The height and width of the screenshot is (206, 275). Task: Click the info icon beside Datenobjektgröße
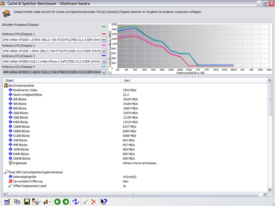(x=10, y=177)
